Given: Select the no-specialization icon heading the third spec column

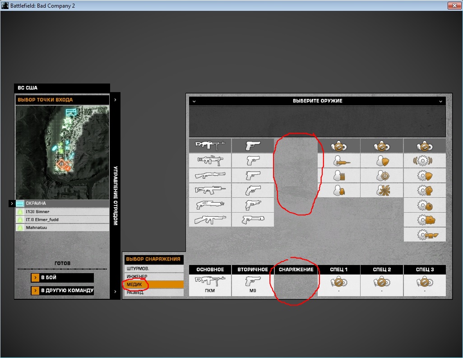Looking at the screenshot, I should point(425,146).
